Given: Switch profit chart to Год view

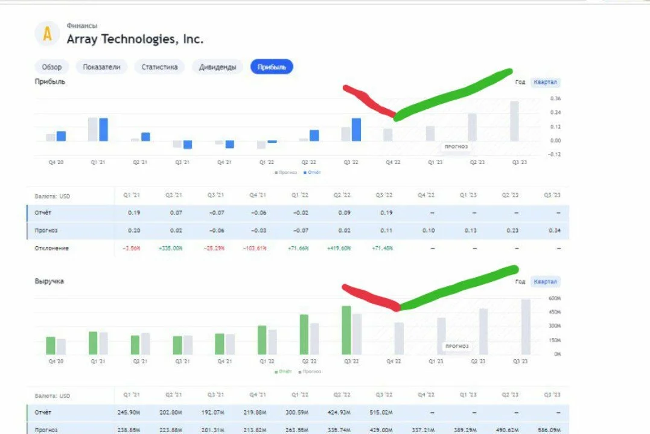Looking at the screenshot, I should point(520,82).
